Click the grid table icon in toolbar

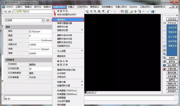[x=126, y=11]
